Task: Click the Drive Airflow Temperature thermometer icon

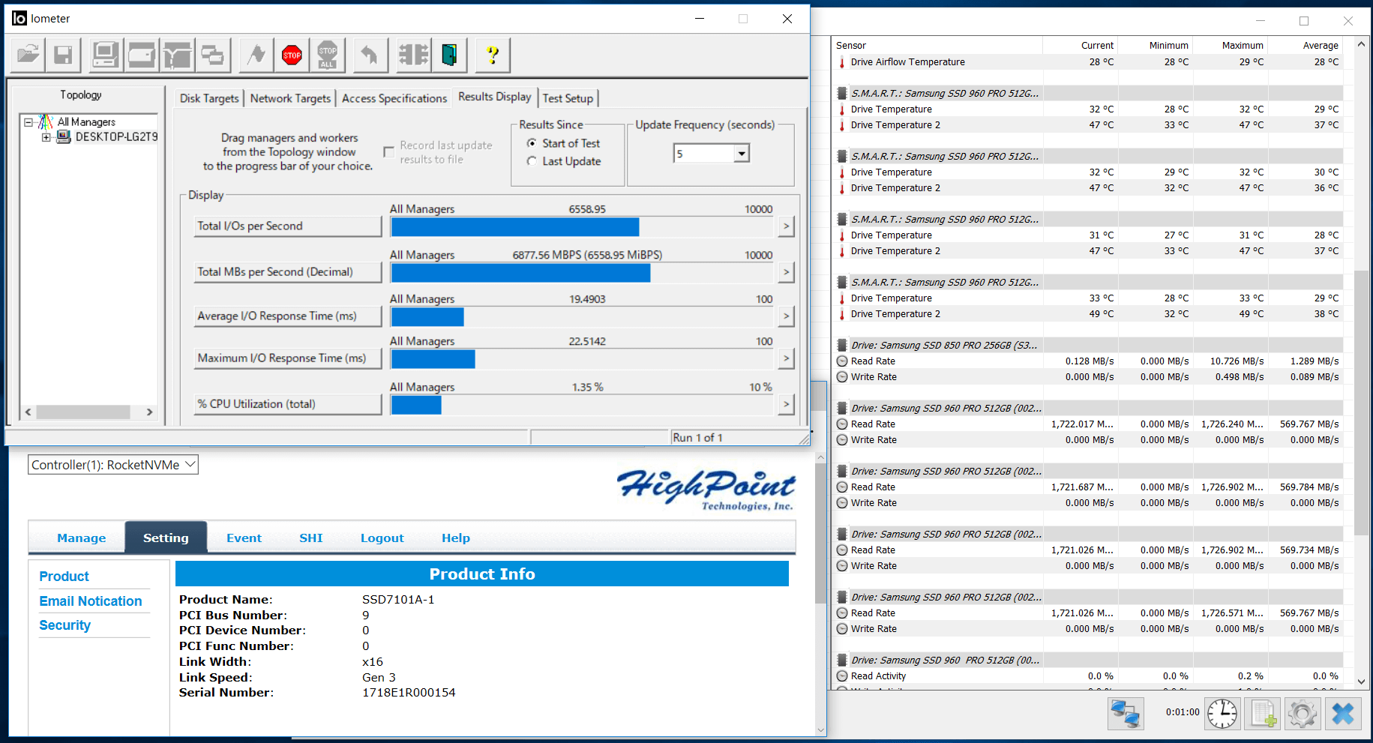Action: pyautogui.click(x=842, y=62)
